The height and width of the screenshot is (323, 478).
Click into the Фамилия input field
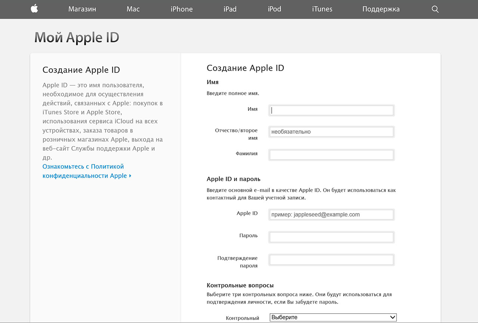point(331,155)
